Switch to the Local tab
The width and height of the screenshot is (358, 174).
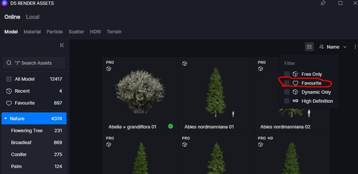point(33,17)
